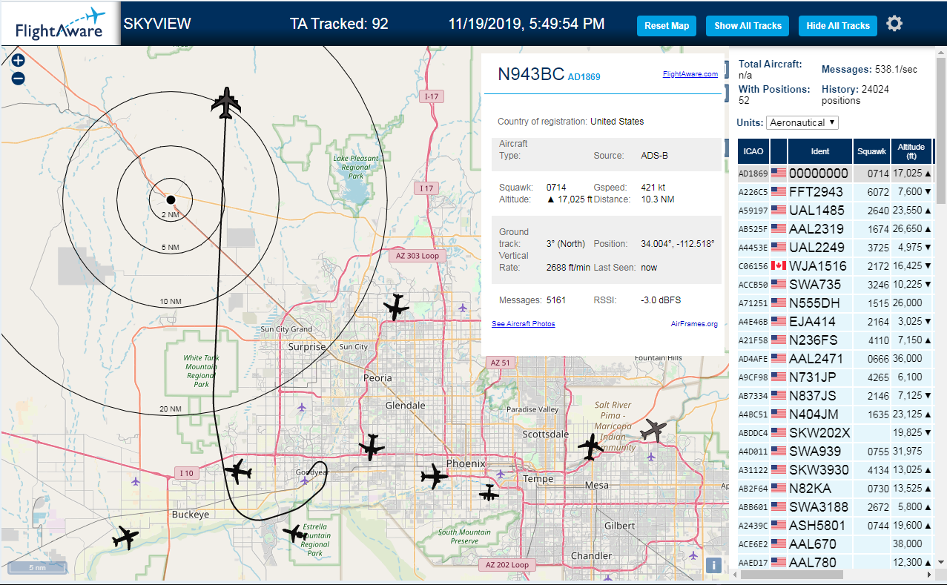Click purple airport marker northeast of Mesa

tap(651, 456)
